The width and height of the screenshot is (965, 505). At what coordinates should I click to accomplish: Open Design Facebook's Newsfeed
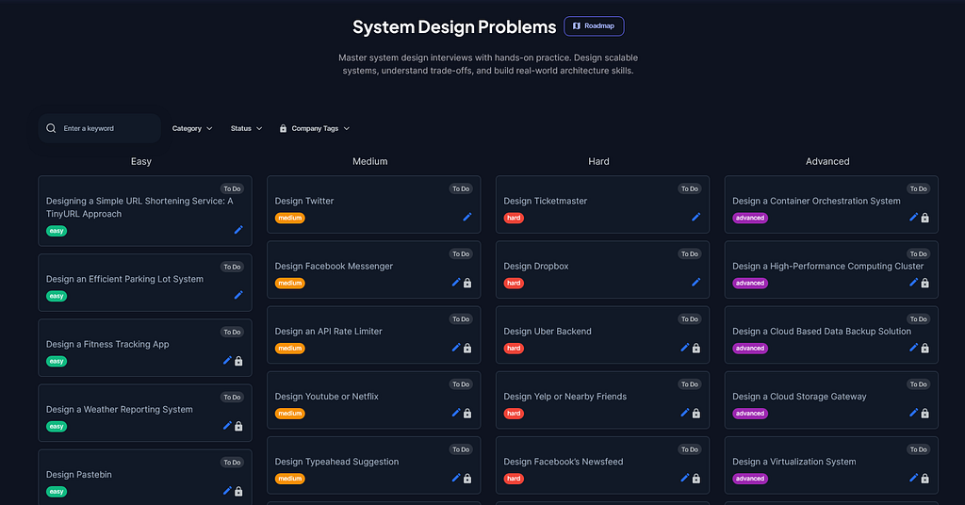(564, 462)
